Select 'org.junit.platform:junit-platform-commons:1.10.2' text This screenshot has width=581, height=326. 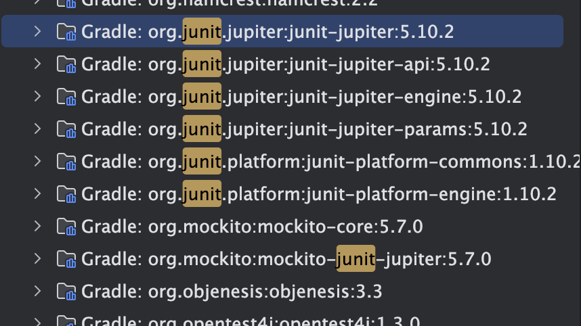pos(364,162)
